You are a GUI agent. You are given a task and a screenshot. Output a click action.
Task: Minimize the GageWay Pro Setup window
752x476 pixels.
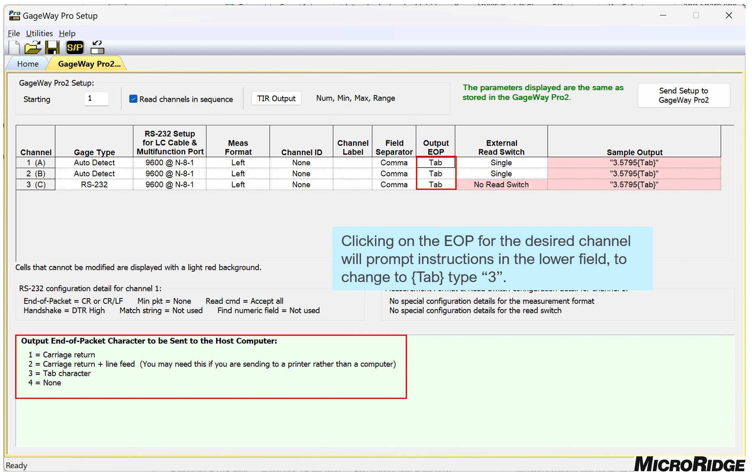pos(663,15)
